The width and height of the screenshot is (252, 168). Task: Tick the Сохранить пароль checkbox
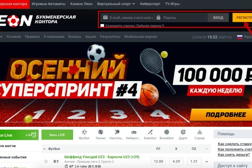[102, 25]
